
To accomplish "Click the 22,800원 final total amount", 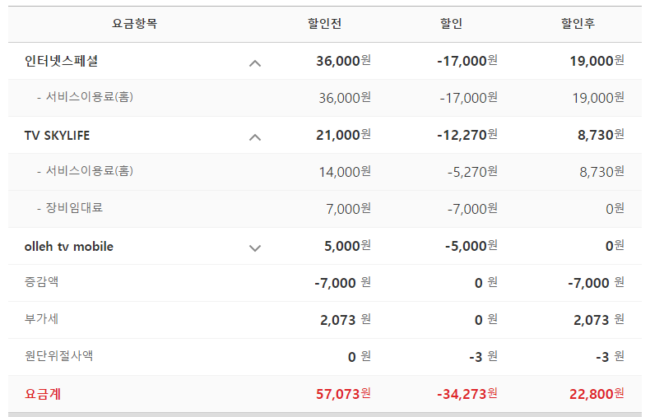I will (597, 394).
